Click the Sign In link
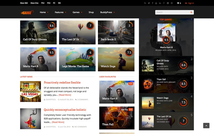Viewport: 214px width, 134px height. click(x=191, y=3)
